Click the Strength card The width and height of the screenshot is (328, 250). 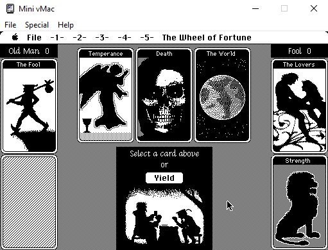pos(300,203)
